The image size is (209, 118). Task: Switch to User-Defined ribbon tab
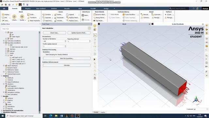tap(41, 9)
